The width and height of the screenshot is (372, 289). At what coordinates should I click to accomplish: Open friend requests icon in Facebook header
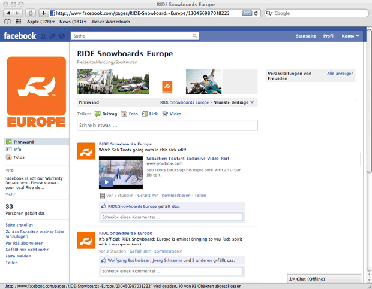(x=43, y=36)
